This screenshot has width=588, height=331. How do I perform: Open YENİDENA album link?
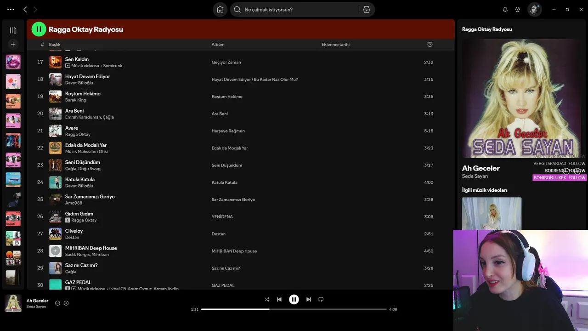(222, 217)
